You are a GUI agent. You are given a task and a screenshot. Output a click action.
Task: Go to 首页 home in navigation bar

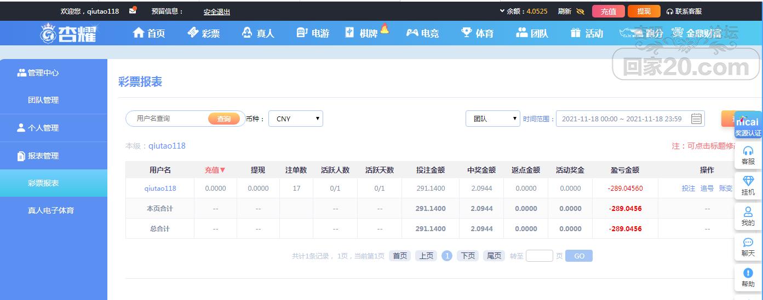[148, 33]
